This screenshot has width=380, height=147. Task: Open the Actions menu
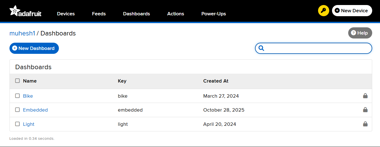point(175,14)
